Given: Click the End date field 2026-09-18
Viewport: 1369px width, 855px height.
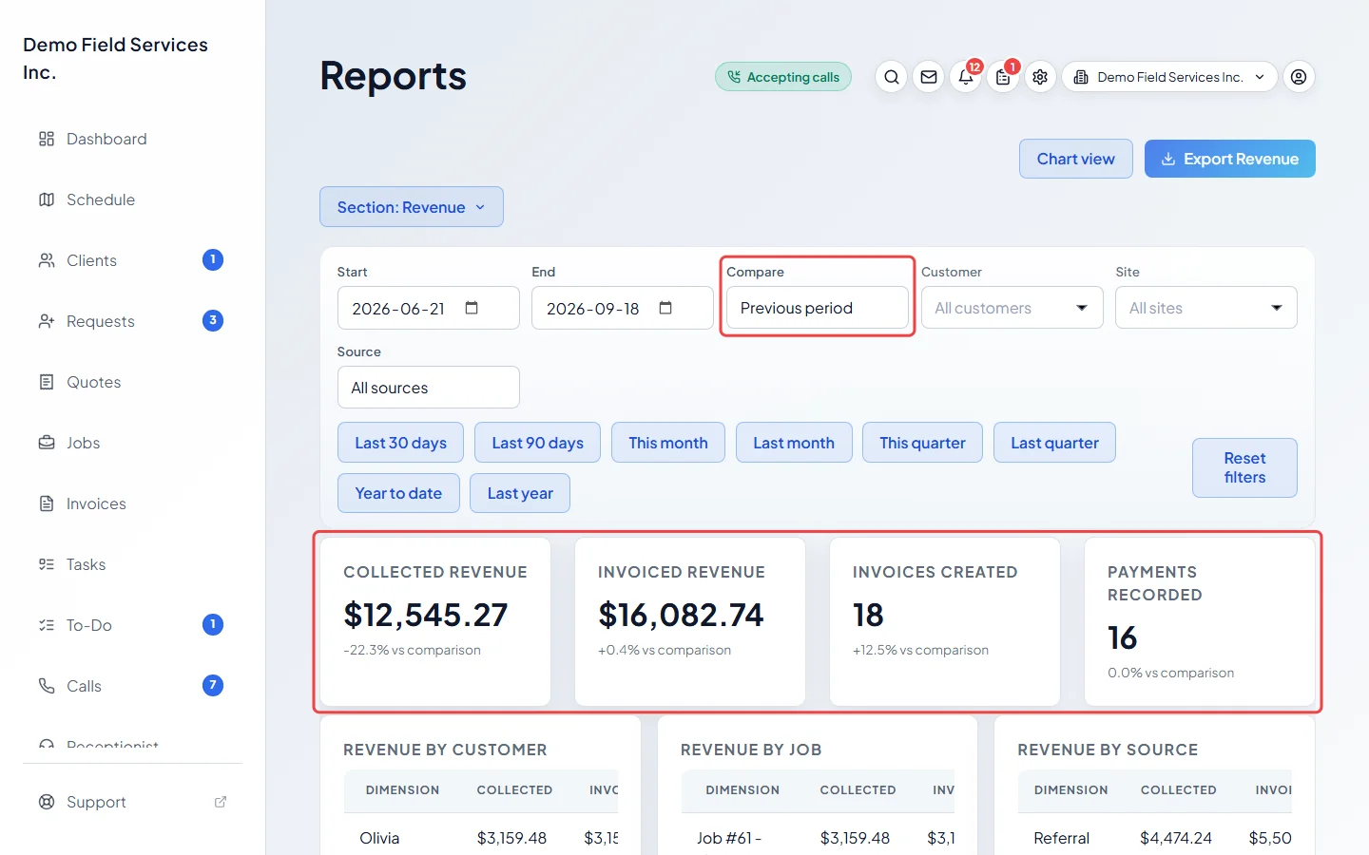Looking at the screenshot, I should click(x=622, y=308).
